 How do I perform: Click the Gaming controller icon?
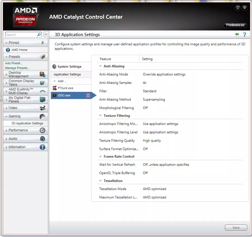tap(43, 116)
